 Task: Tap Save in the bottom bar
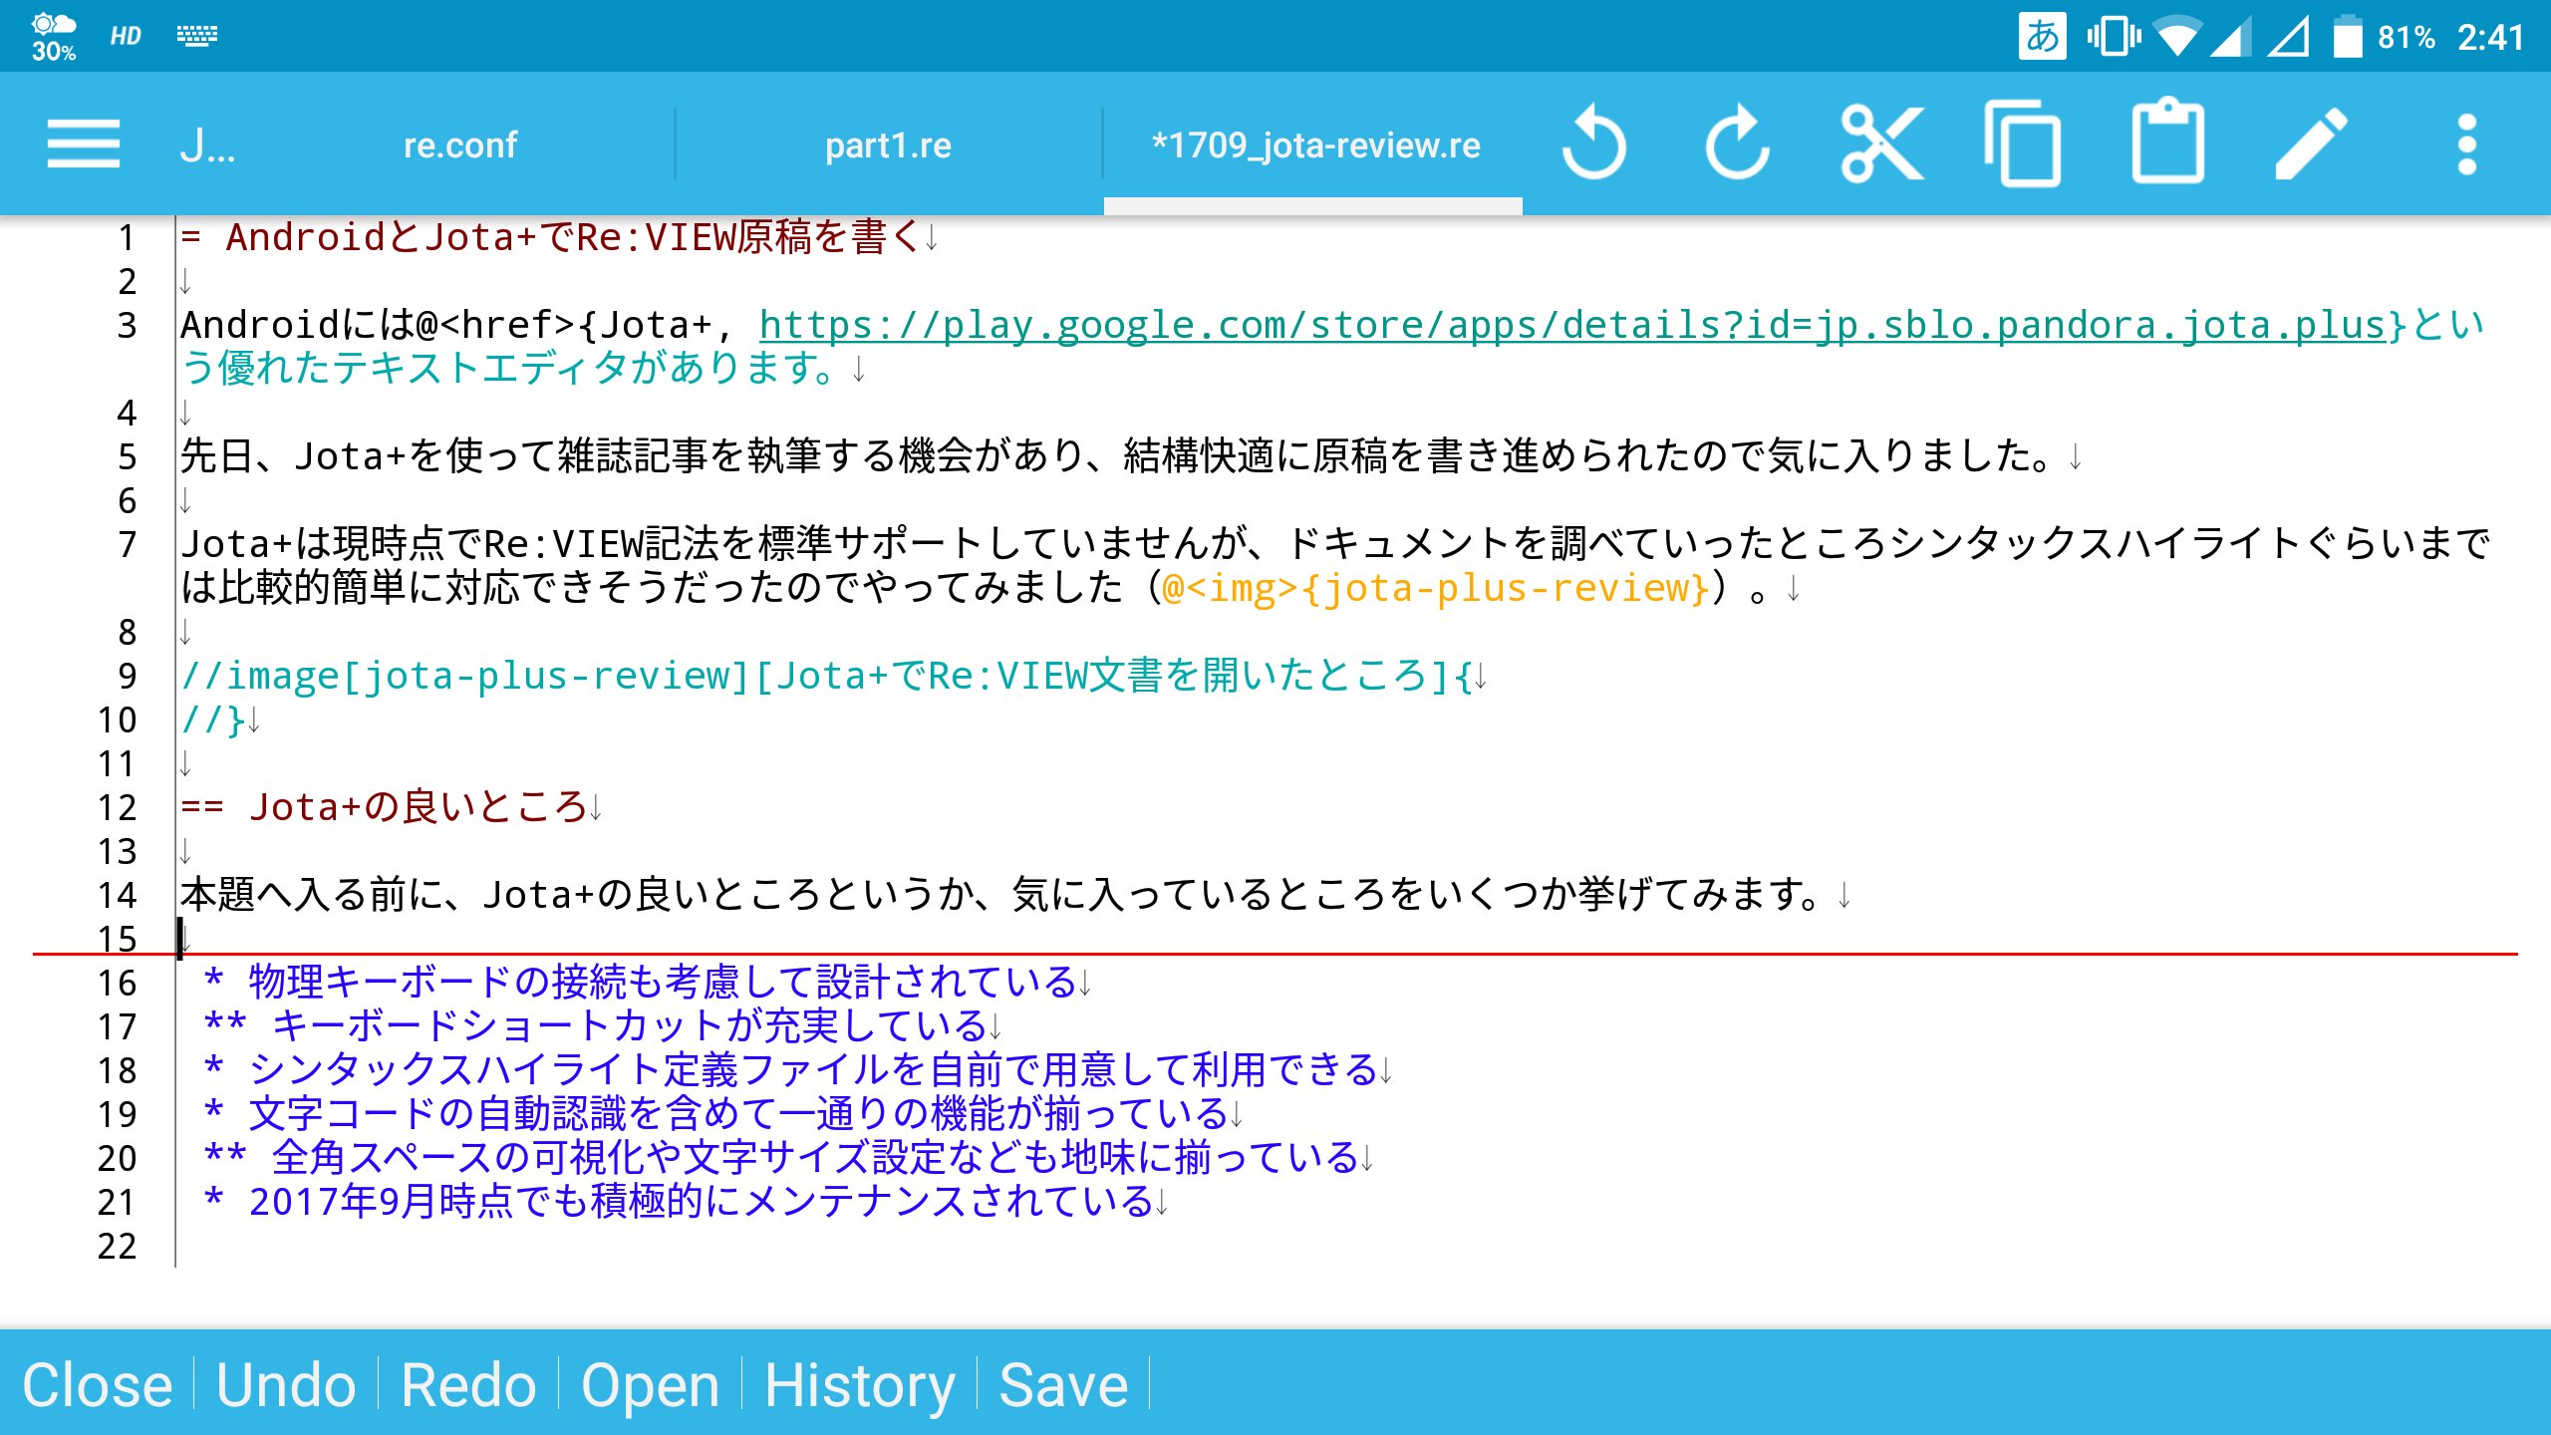coord(1063,1384)
